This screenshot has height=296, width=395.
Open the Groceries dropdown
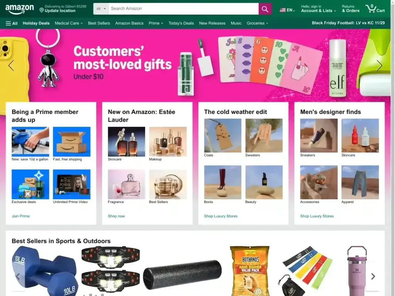tap(257, 23)
